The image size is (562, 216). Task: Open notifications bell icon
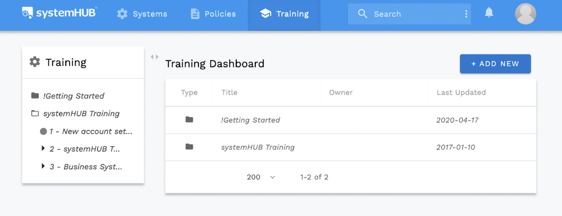click(489, 13)
